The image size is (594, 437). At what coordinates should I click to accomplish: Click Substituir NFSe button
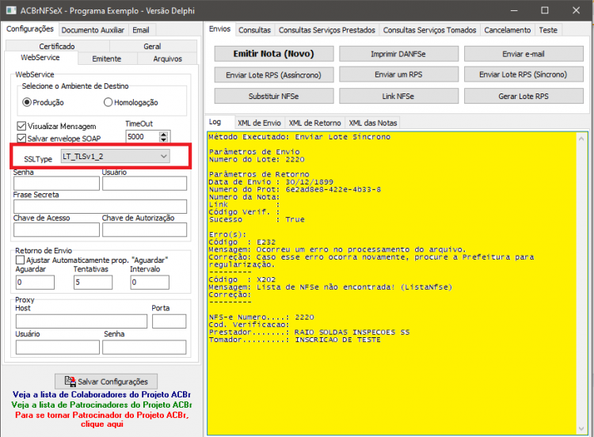click(274, 96)
